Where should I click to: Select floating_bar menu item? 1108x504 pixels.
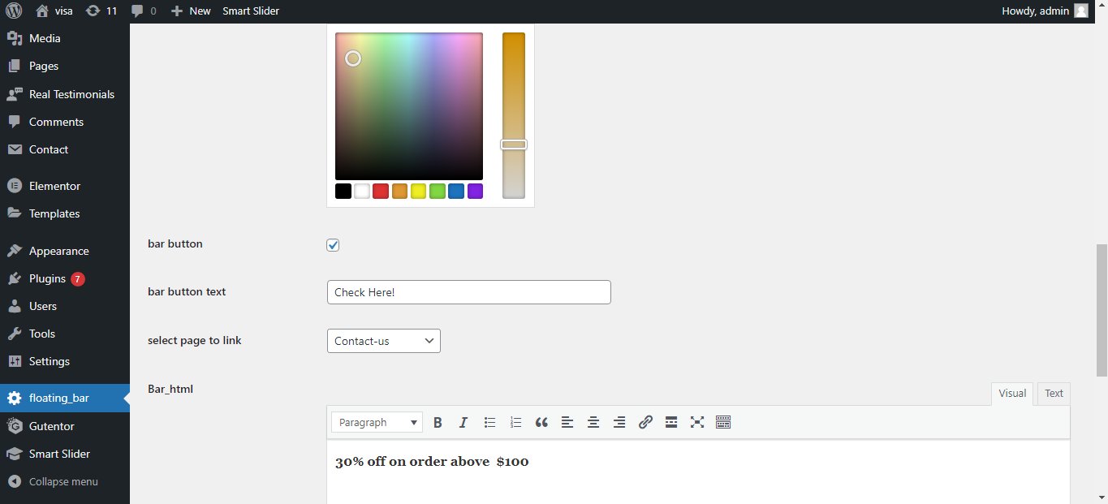tap(65, 398)
